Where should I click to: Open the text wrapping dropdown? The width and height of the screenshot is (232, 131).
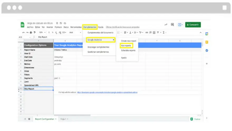pyautogui.click(x=136, y=32)
